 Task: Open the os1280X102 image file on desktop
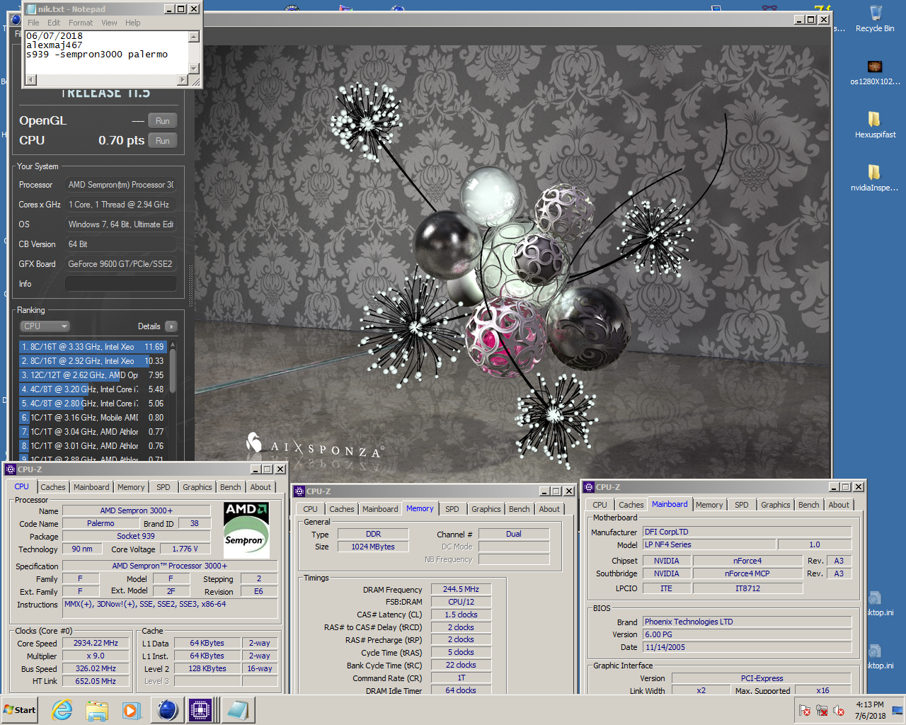coord(875,72)
